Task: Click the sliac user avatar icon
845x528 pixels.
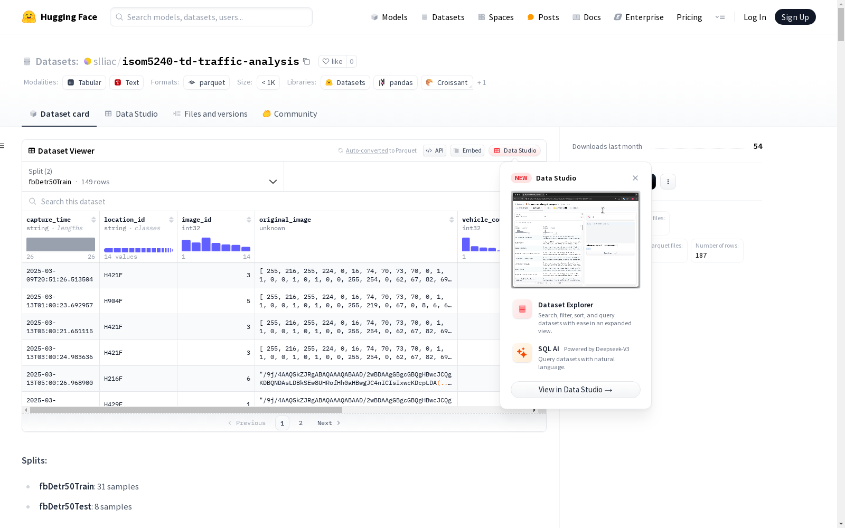Action: point(88,61)
